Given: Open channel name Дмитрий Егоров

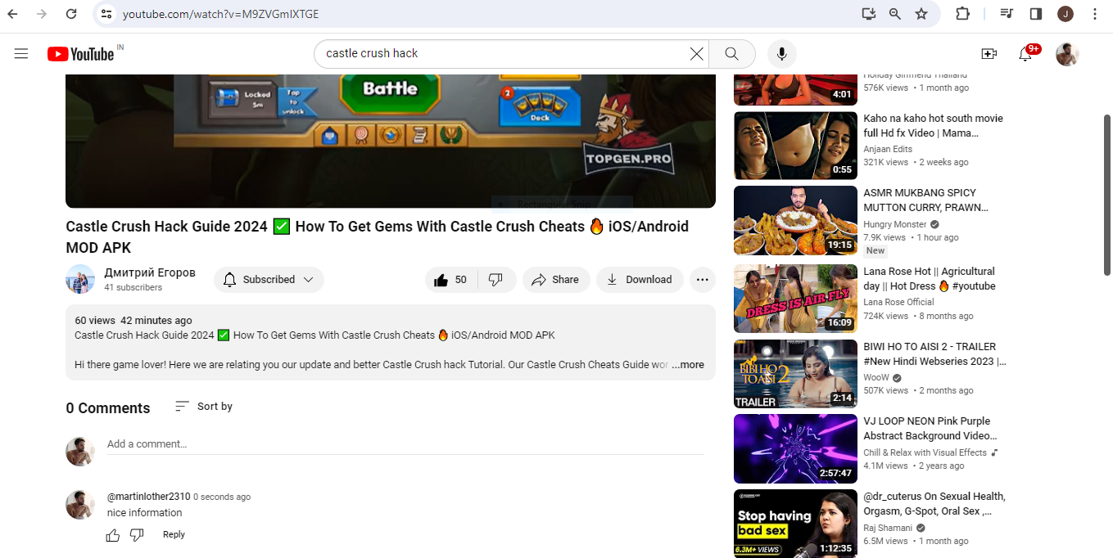Looking at the screenshot, I should [150, 273].
